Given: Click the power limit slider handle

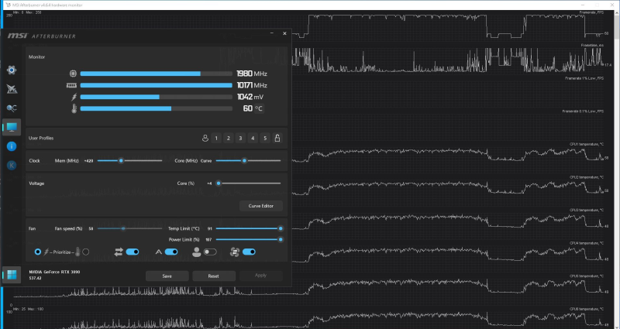Looking at the screenshot, I should [x=281, y=239].
